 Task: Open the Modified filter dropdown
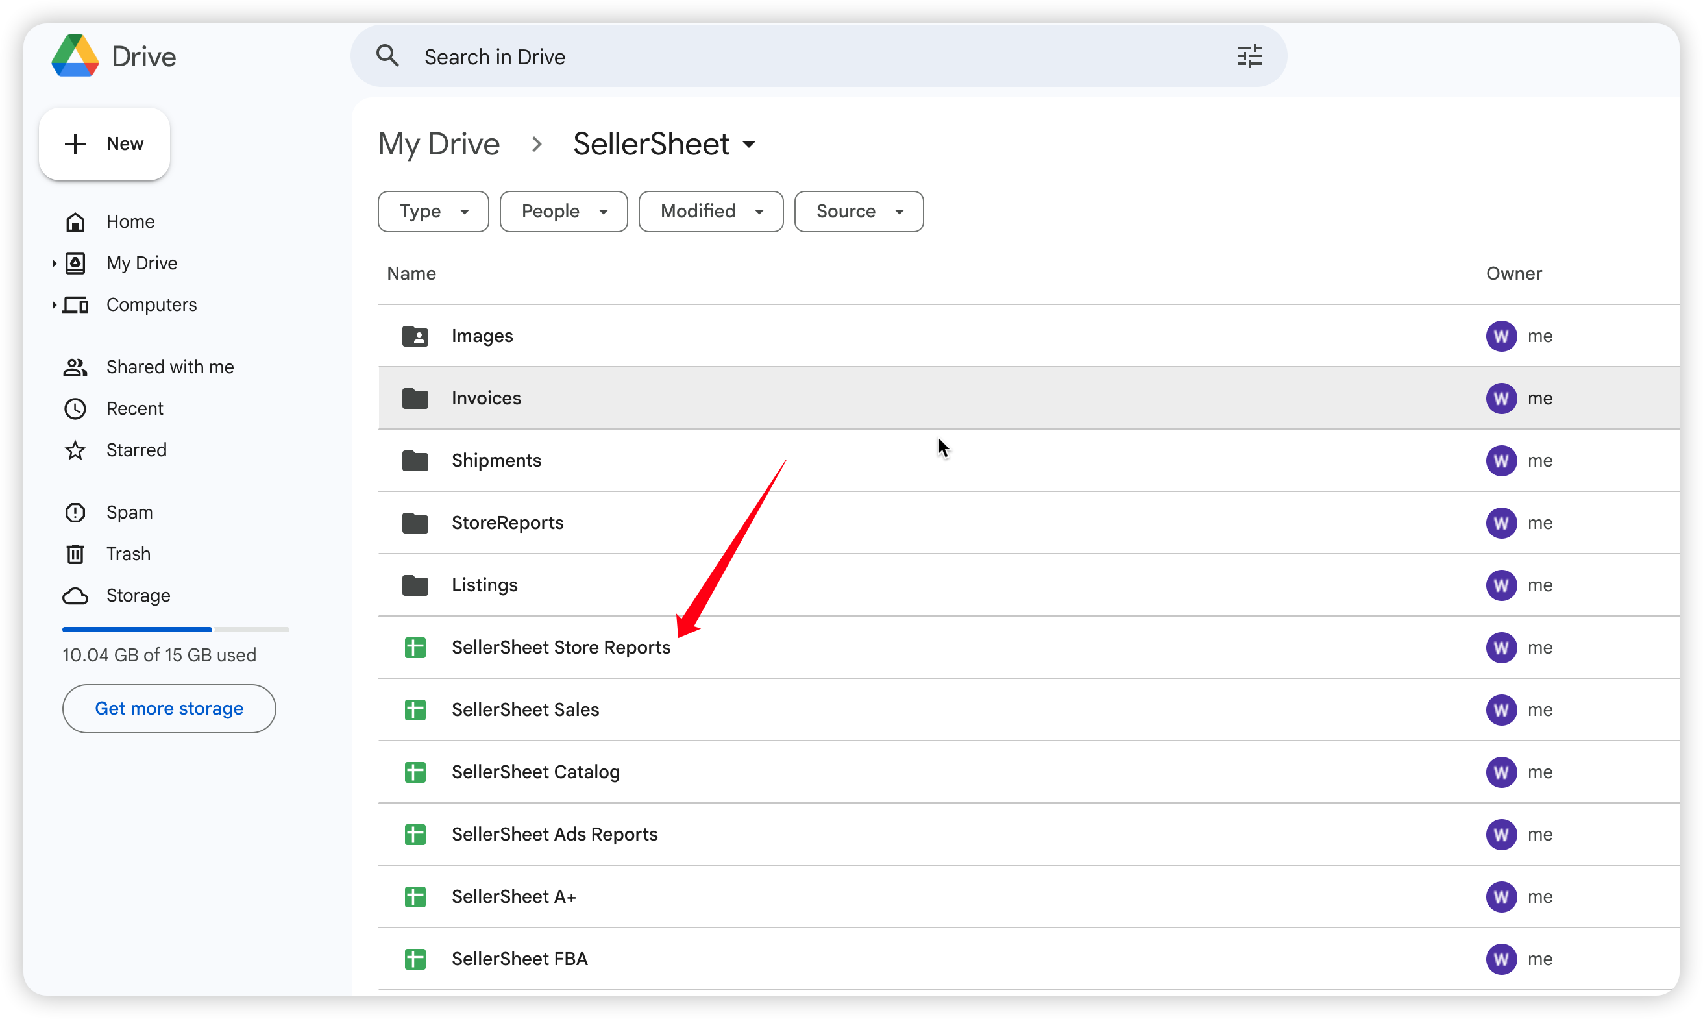point(711,211)
